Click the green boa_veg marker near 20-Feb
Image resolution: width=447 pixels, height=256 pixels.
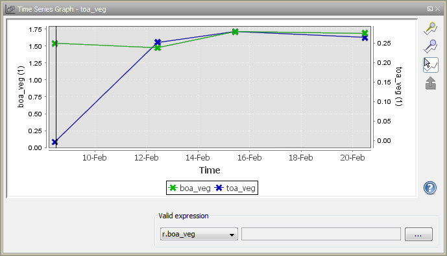(365, 33)
